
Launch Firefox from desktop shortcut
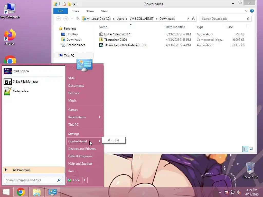[x=10, y=37]
